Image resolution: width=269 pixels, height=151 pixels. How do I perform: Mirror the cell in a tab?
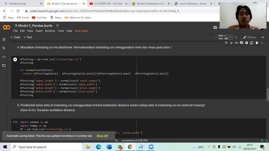[251, 43]
